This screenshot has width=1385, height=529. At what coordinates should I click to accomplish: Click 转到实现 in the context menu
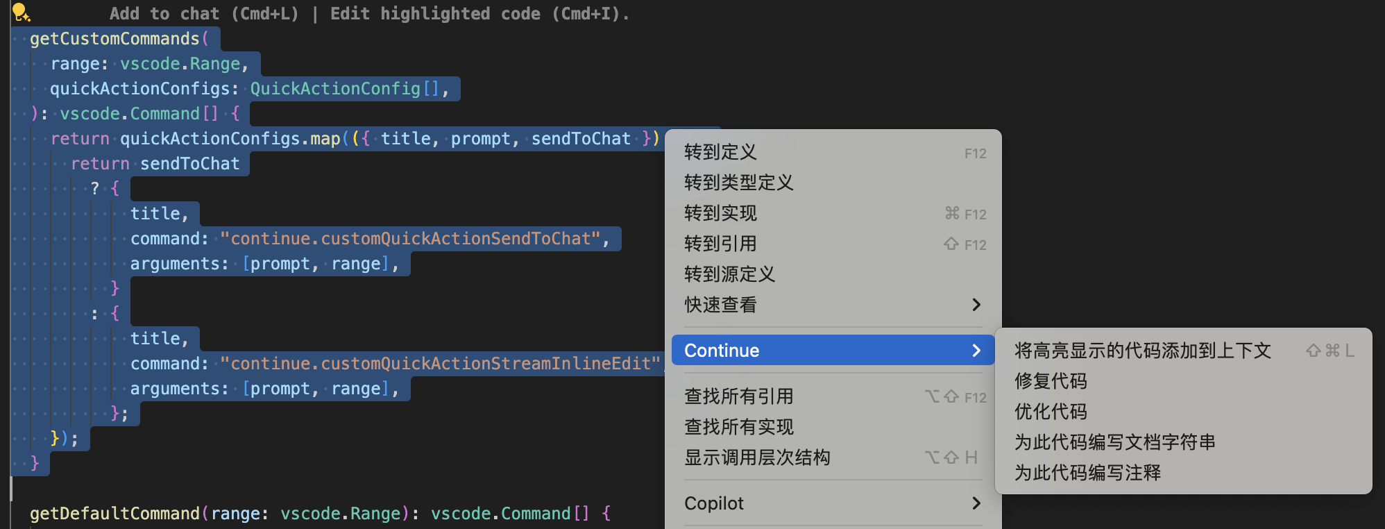[x=720, y=213]
